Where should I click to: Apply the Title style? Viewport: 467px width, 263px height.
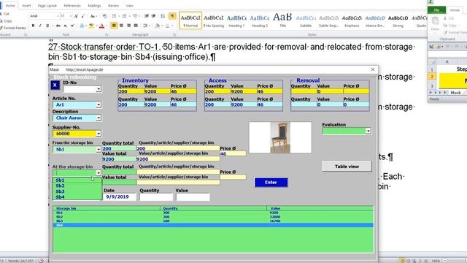282,20
